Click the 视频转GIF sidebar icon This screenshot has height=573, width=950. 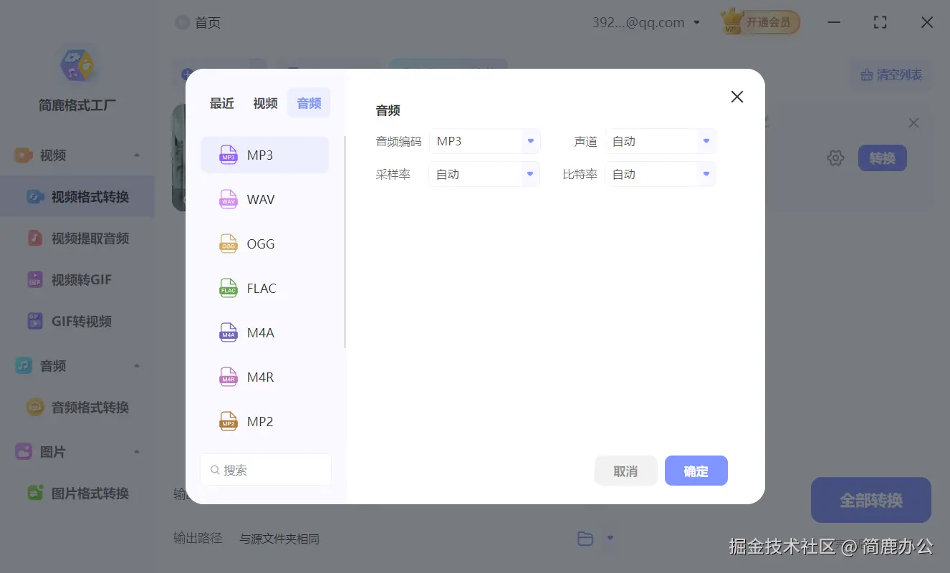(35, 279)
